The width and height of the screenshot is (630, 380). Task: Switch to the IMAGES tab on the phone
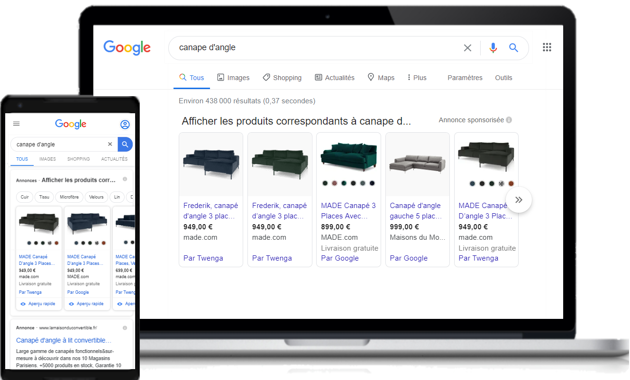click(47, 159)
